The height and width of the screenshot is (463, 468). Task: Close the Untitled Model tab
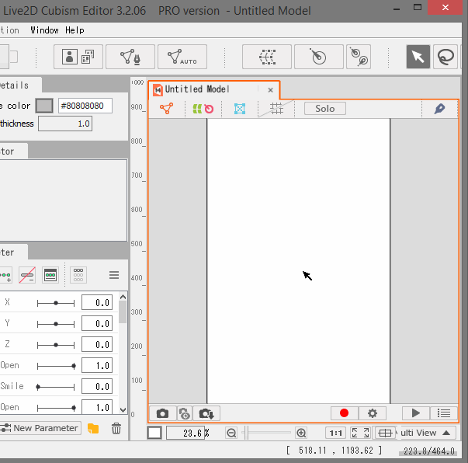(x=270, y=90)
